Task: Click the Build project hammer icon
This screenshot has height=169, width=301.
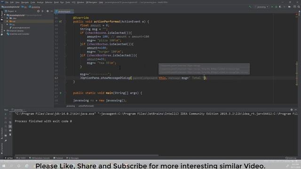Action: pos(250,7)
